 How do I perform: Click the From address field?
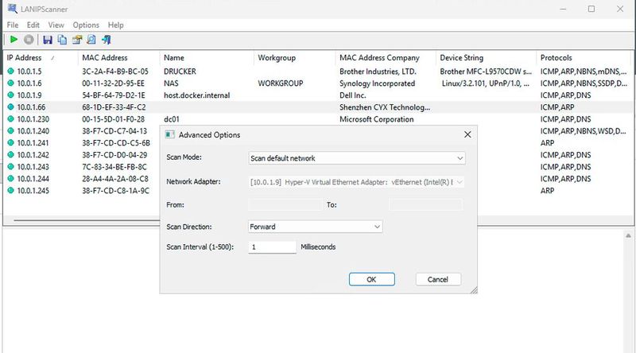[x=285, y=204]
